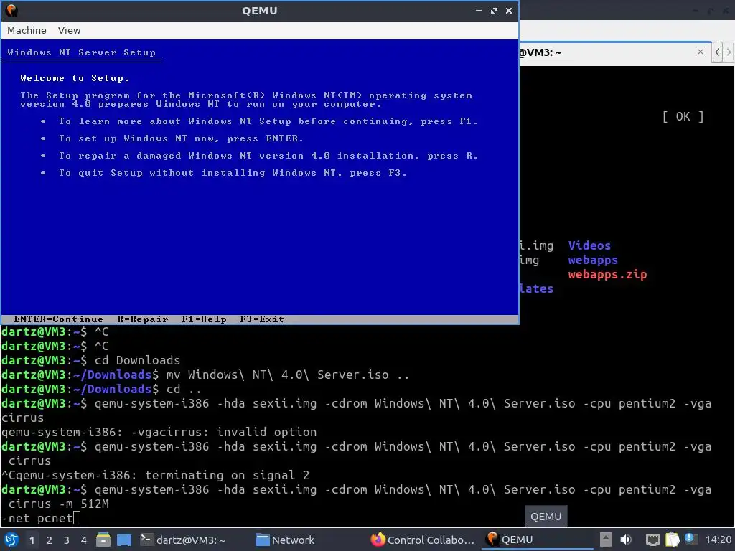735x551 pixels.
Task: Open the View menu in QEMU
Action: click(70, 30)
